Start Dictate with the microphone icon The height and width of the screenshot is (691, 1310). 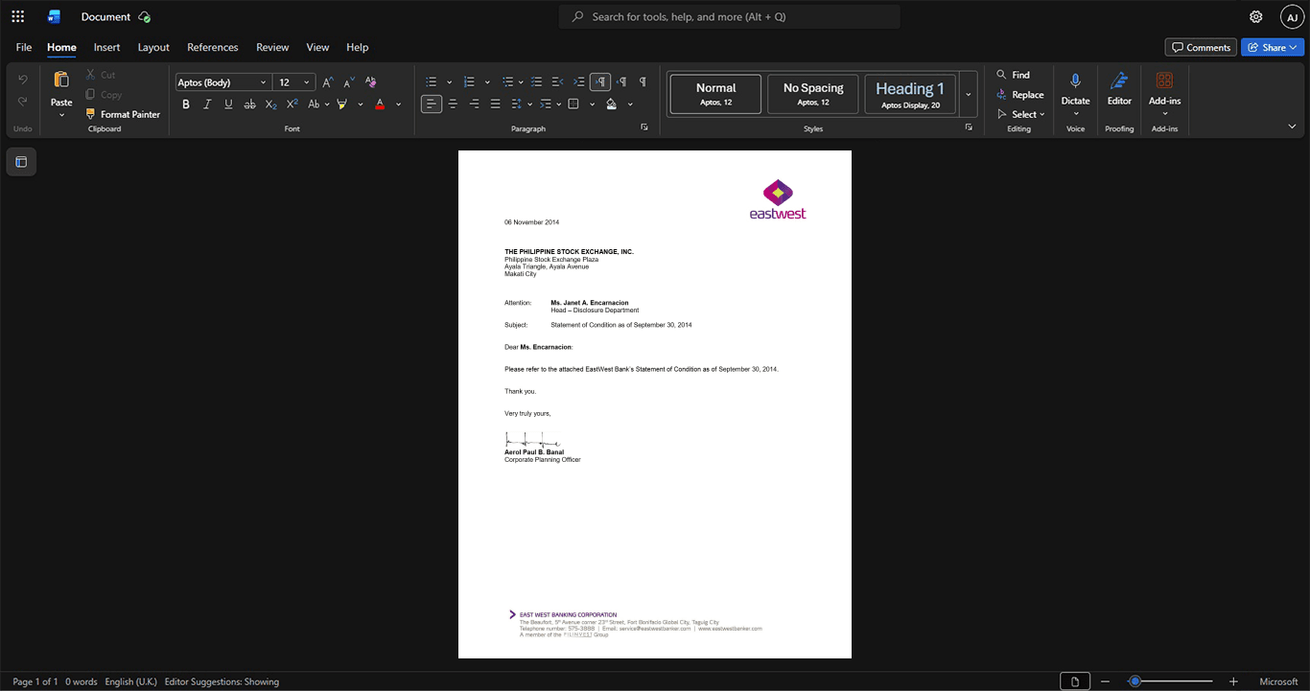click(1076, 81)
